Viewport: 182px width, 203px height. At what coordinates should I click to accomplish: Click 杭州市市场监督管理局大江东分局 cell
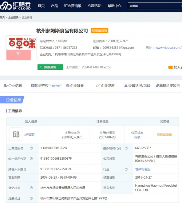click(63, 188)
